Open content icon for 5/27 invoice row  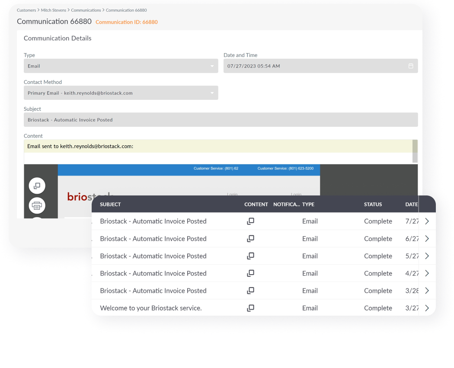point(250,256)
